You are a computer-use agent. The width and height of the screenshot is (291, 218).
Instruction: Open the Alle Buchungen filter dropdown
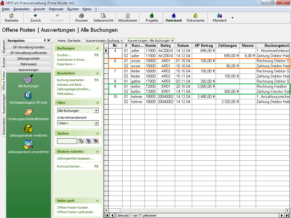click(x=96, y=111)
